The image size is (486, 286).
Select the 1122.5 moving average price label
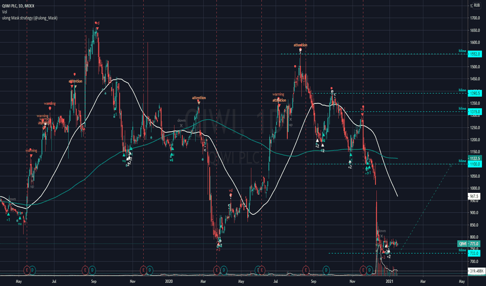475,158
